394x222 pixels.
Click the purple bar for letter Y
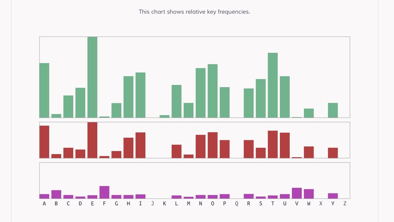(333, 196)
